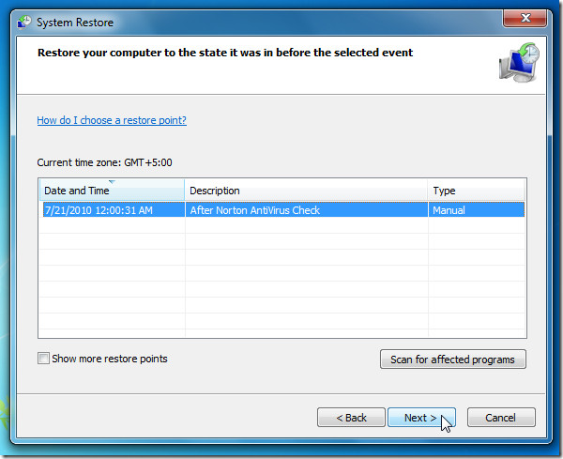Proceed with the 'Next >' button
The width and height of the screenshot is (563, 459).
click(421, 418)
